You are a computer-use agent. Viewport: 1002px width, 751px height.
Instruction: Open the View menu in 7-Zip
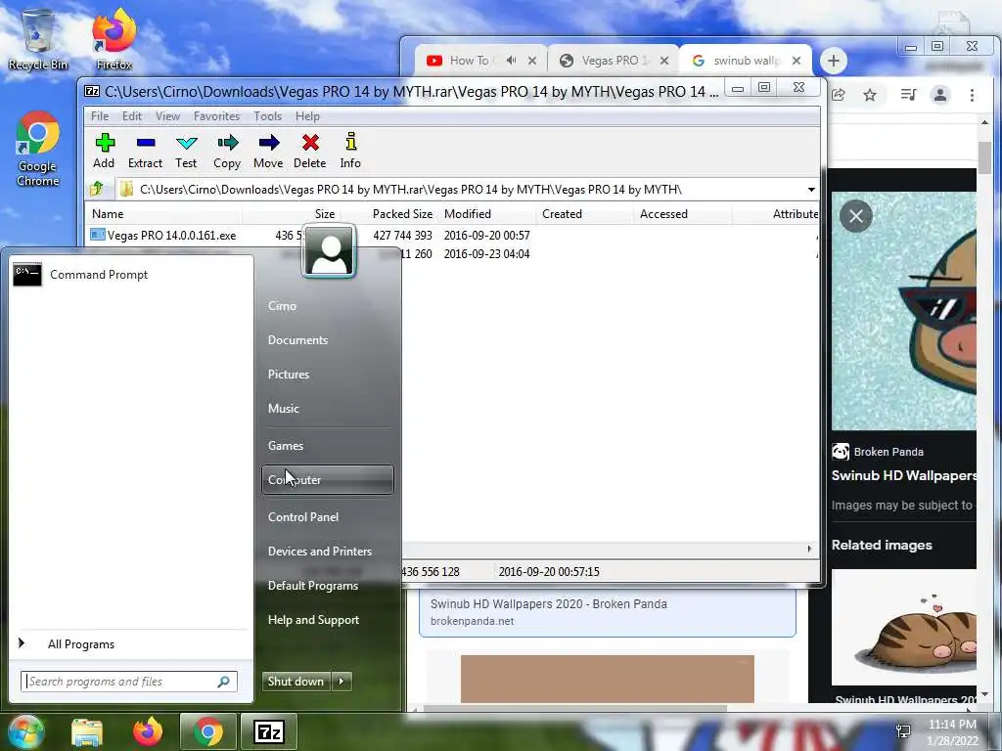[x=167, y=116]
